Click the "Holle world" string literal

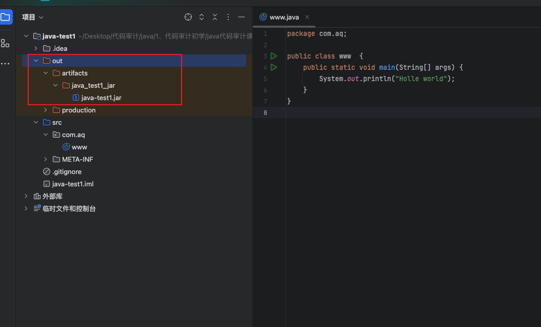[421, 79]
